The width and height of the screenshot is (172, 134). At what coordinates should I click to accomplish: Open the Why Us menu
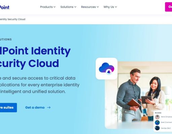(110, 7)
